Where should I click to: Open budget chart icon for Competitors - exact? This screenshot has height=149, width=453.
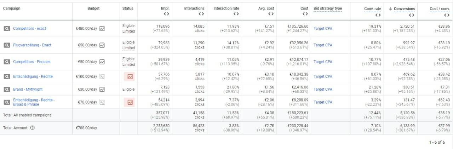[102, 29]
